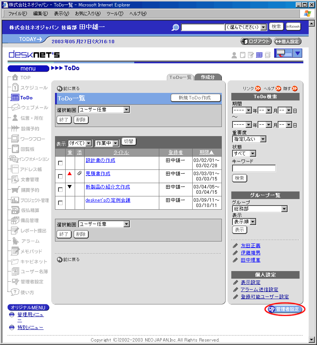Tick the desknet'sの定例会議 row checkbox

60,203
